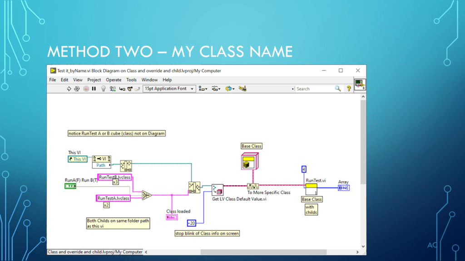Screen dimensions: 465x261
Task: Open the Tools menu
Action: (x=131, y=80)
